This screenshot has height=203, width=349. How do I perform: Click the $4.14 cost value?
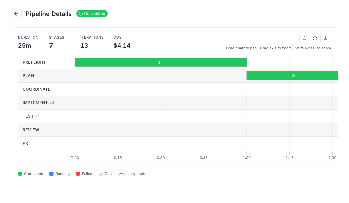point(122,46)
